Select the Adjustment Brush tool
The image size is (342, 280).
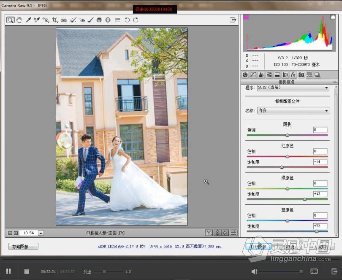[90, 20]
